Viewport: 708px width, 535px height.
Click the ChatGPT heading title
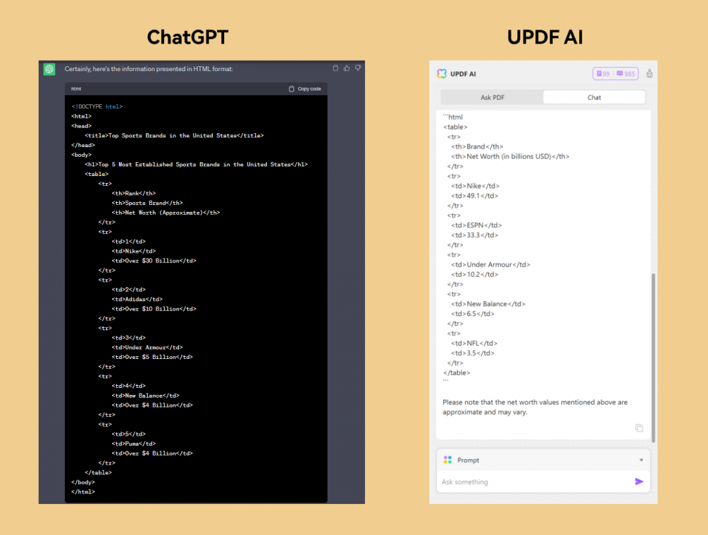tap(187, 37)
